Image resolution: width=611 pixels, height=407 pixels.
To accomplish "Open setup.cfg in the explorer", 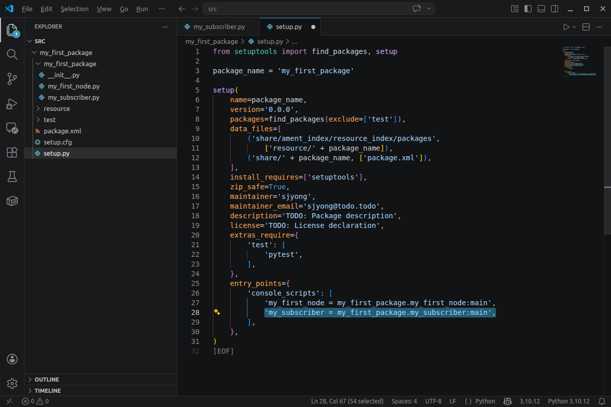I will (x=100, y=142).
